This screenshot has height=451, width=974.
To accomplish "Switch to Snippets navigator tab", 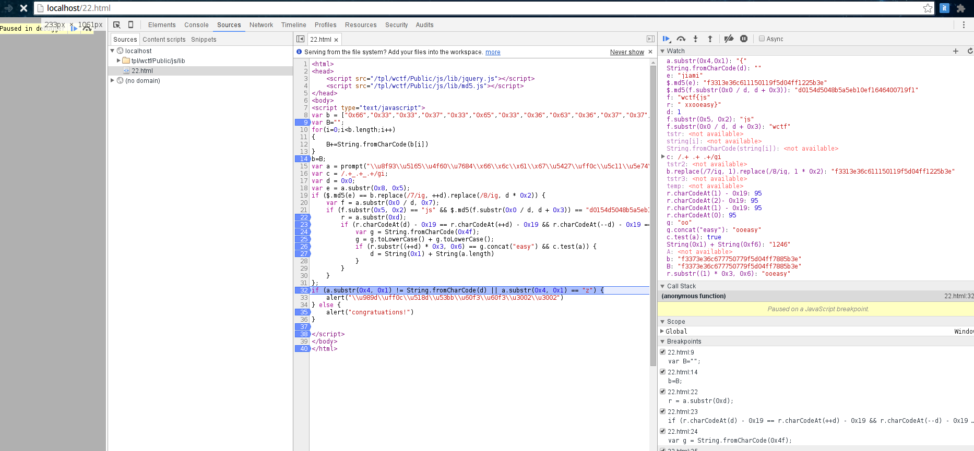I will click(x=204, y=40).
